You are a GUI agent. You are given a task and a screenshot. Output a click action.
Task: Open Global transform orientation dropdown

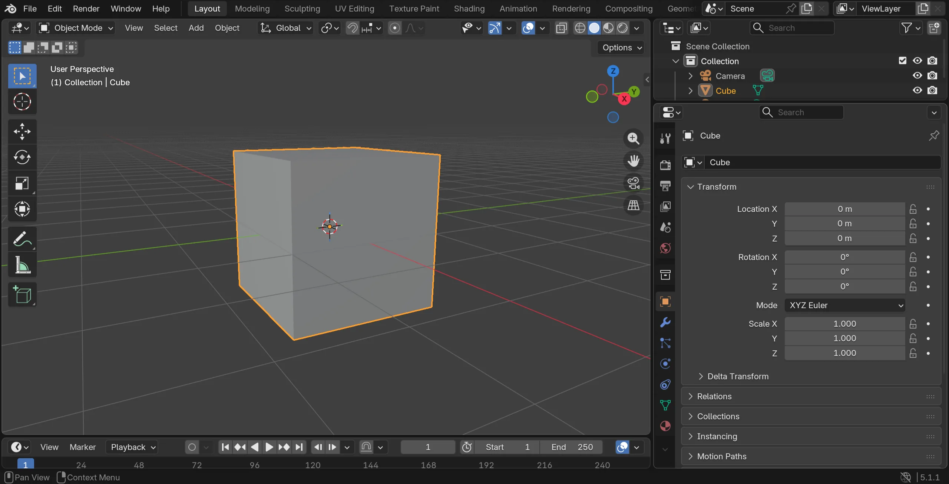click(x=285, y=28)
